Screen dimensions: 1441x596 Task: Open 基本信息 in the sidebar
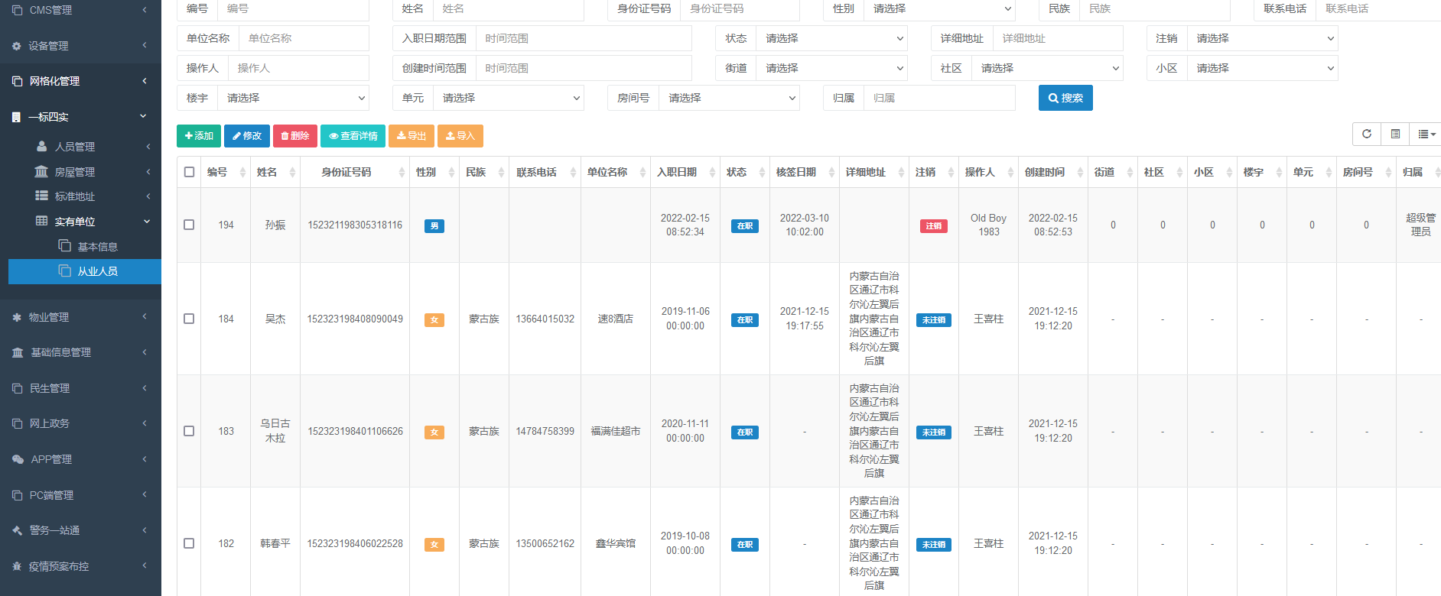click(97, 247)
